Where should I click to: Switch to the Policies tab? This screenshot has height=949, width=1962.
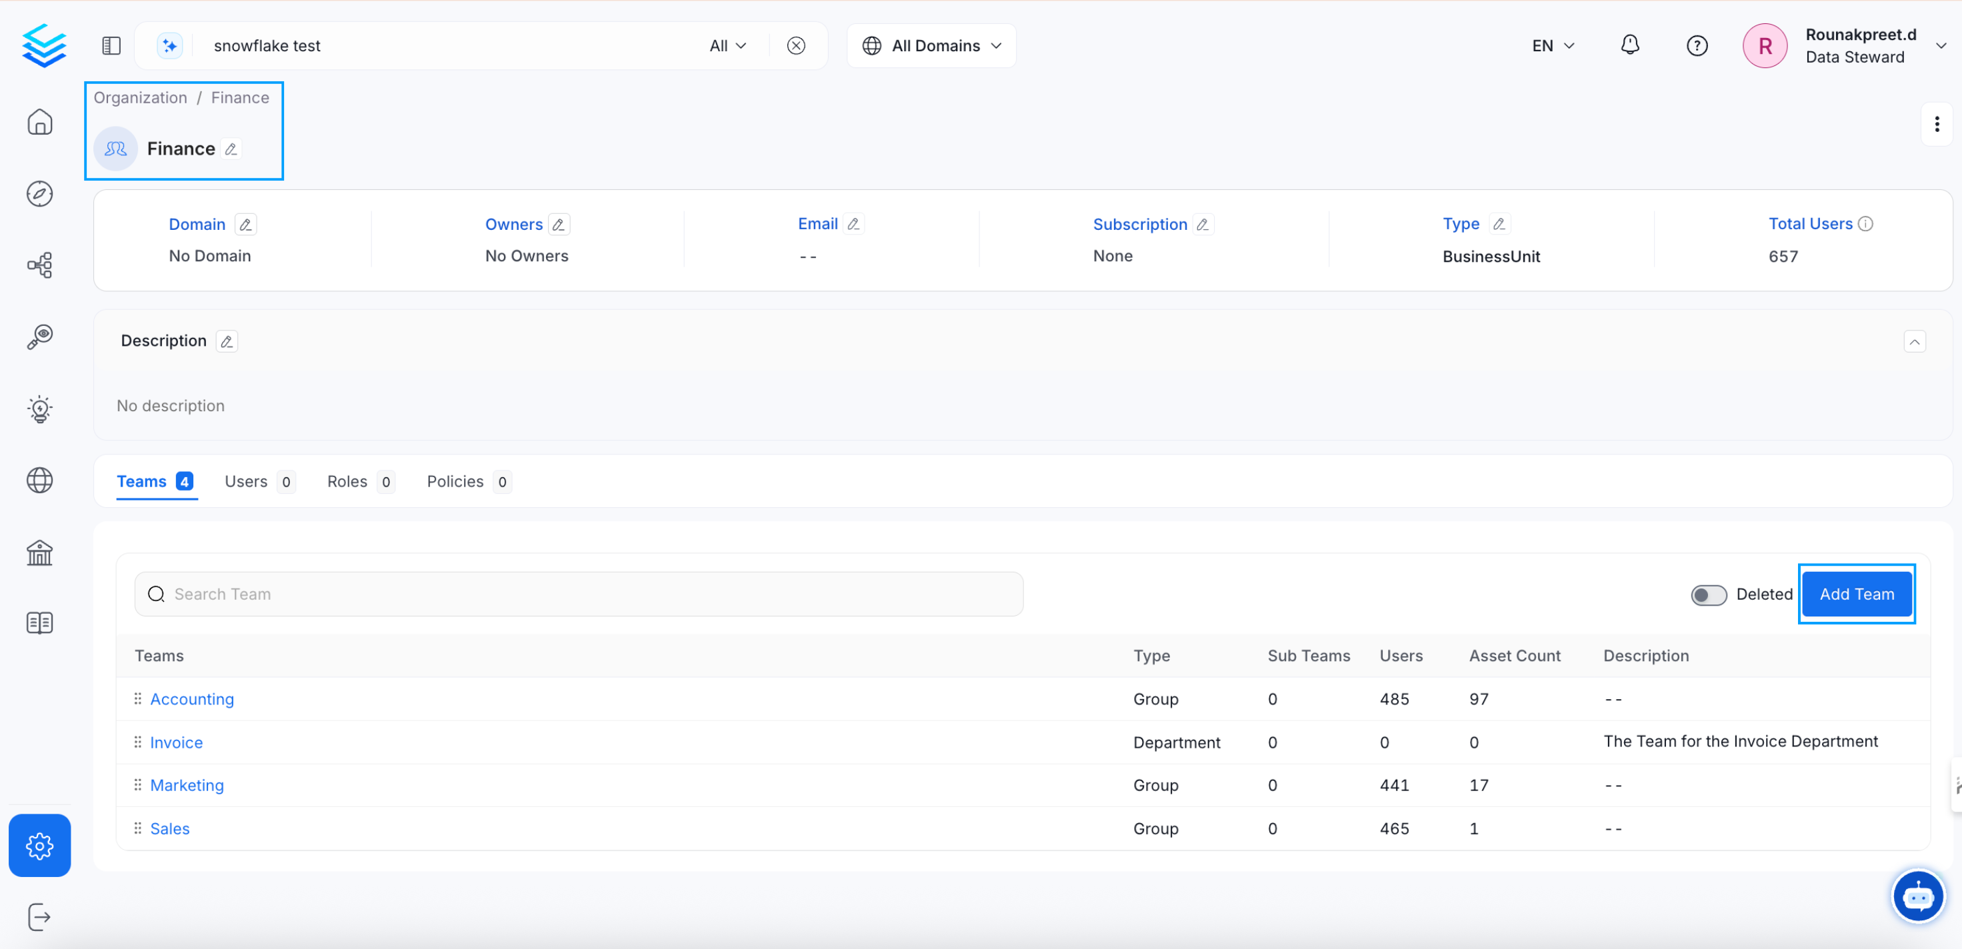tap(455, 481)
